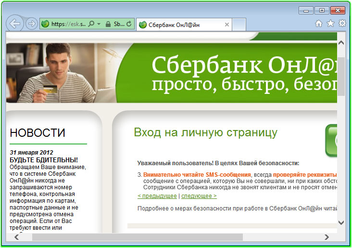This screenshot has height=248, width=352.
Task: Open the Home page icon
Action: (x=318, y=24)
